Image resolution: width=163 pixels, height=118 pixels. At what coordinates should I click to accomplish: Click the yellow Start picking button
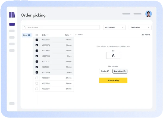click(113, 80)
